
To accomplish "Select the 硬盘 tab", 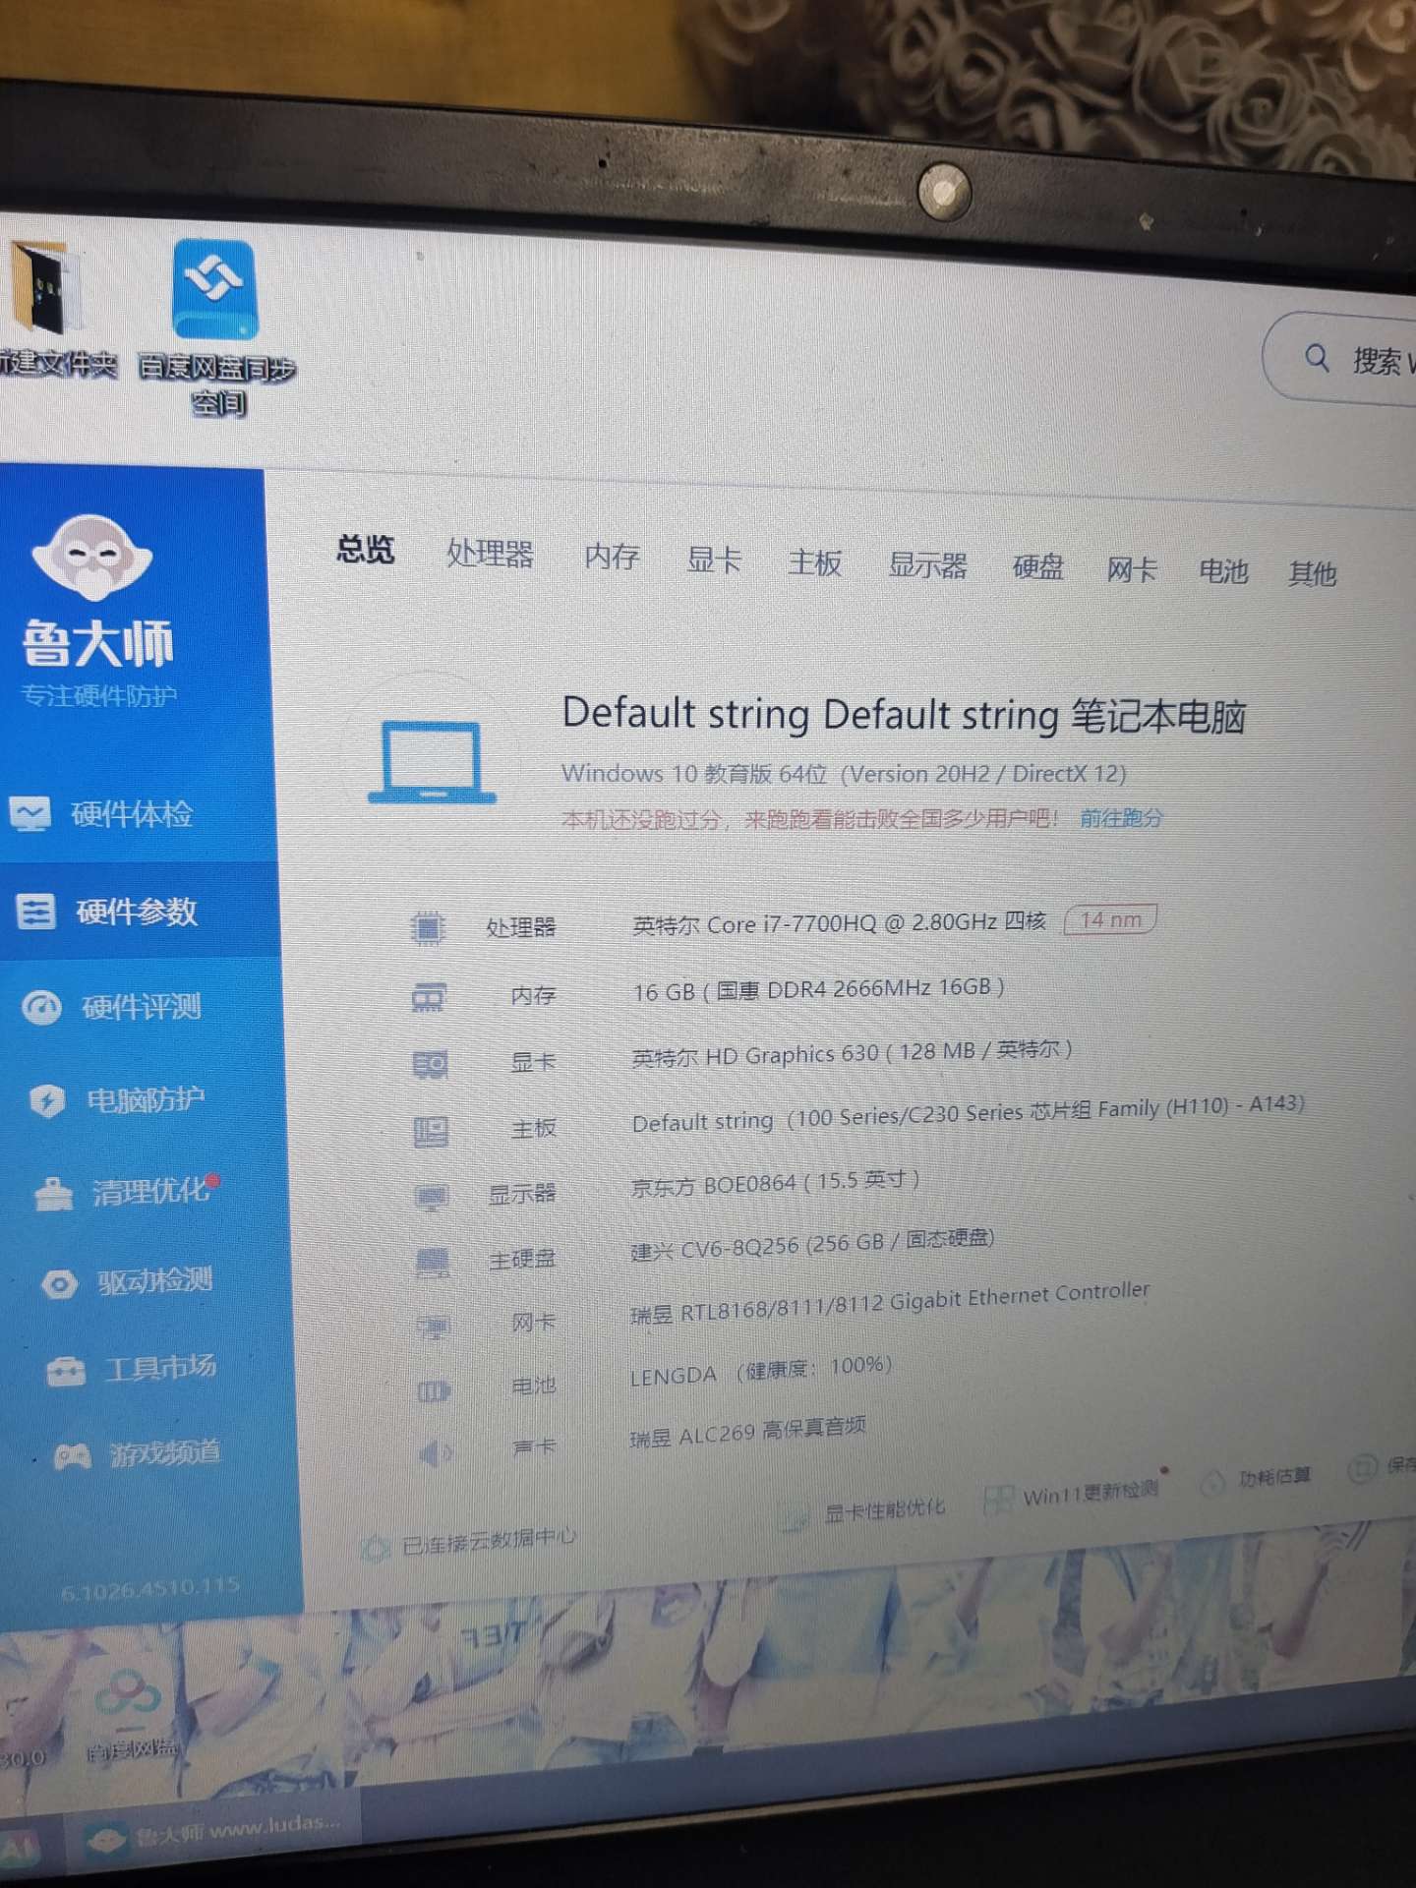I will click(1037, 567).
